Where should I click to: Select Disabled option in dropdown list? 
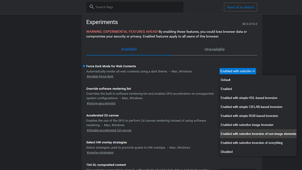click(x=258, y=152)
